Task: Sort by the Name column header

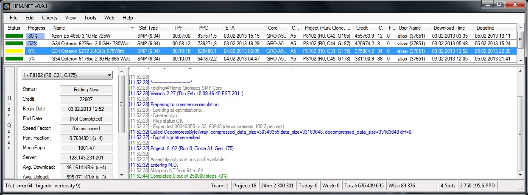Action: point(93,28)
